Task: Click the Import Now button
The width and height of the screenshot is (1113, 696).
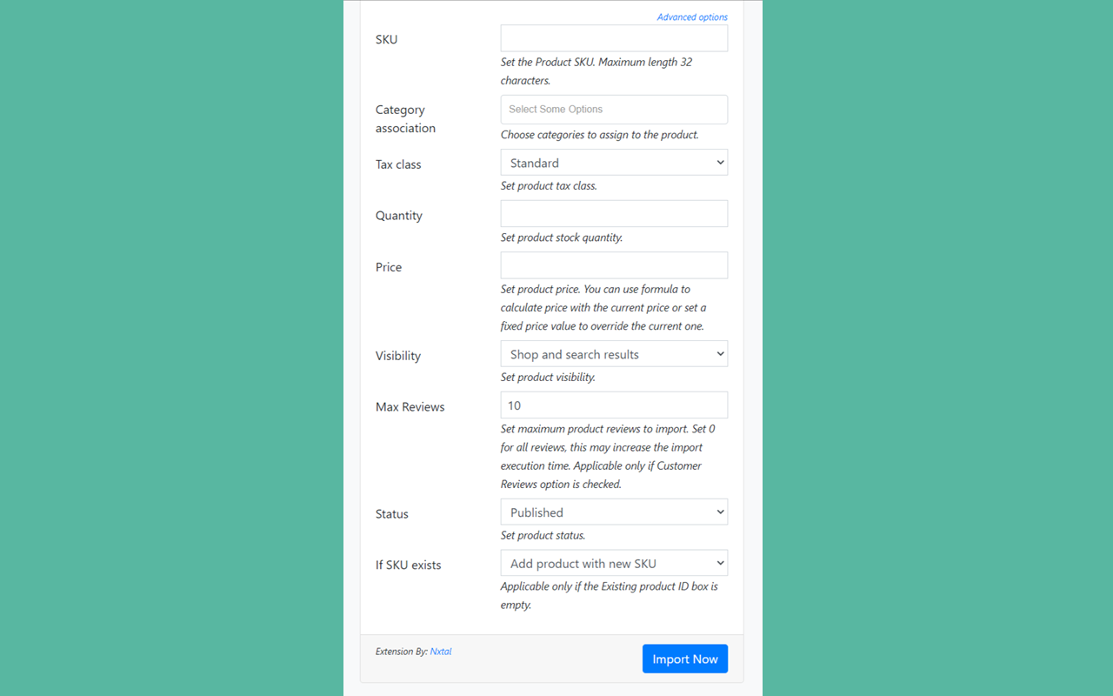Action: click(684, 659)
